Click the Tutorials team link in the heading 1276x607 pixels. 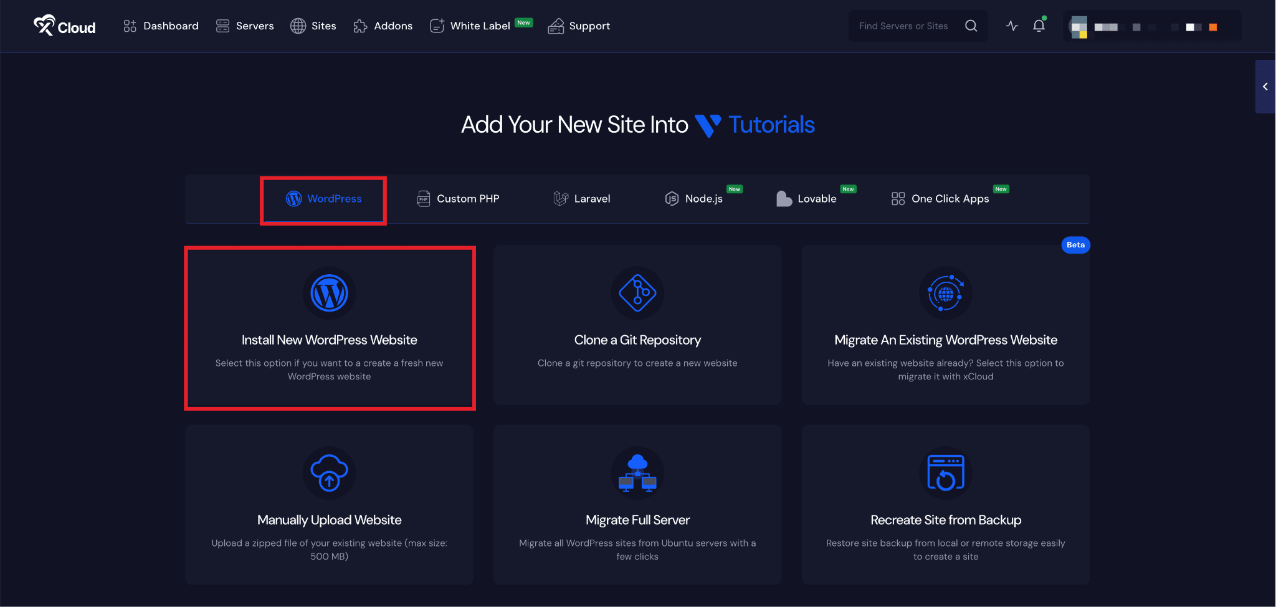[x=771, y=125]
